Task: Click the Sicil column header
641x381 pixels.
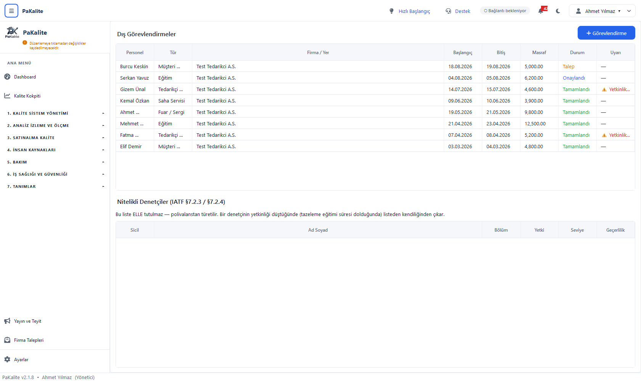Action: pos(135,230)
